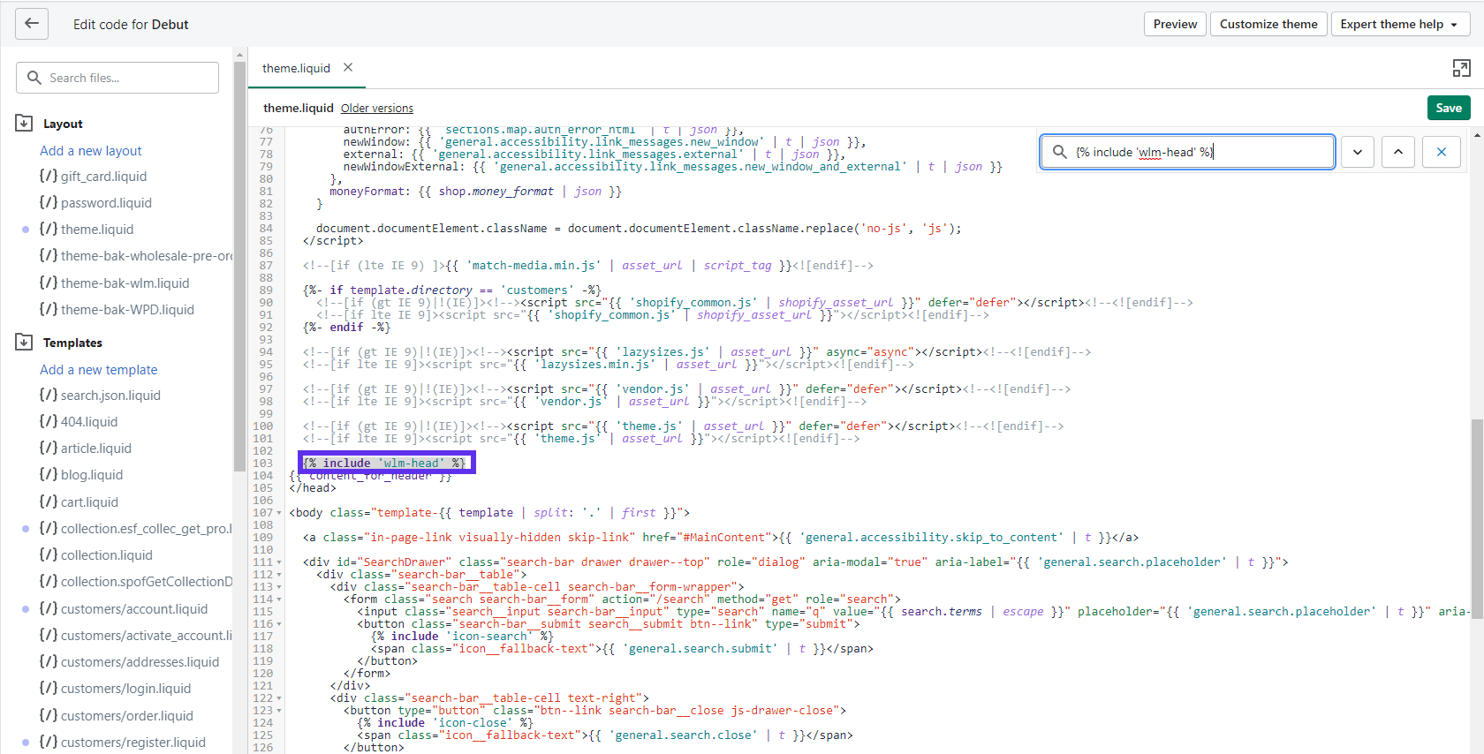Open customers/account.liquid template
The width and height of the screenshot is (1484, 754).
(124, 609)
